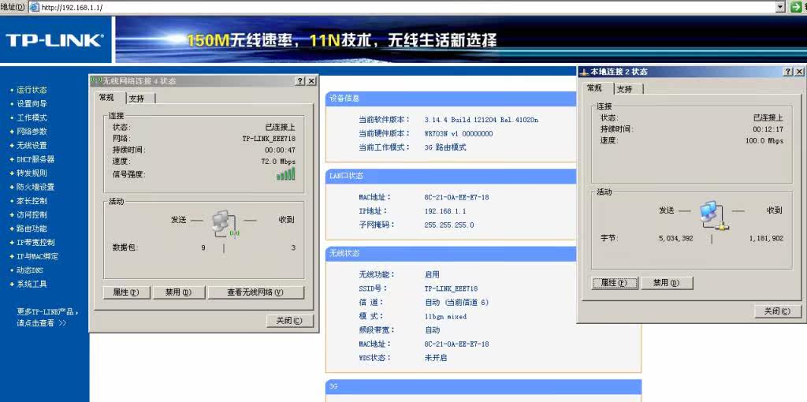Click into the address bar URL field
The image size is (807, 402).
tap(394, 7)
